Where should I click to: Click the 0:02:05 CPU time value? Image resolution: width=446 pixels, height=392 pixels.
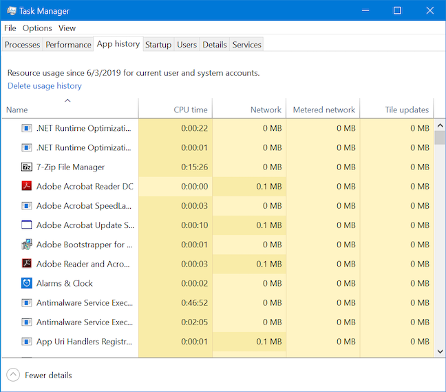(195, 322)
